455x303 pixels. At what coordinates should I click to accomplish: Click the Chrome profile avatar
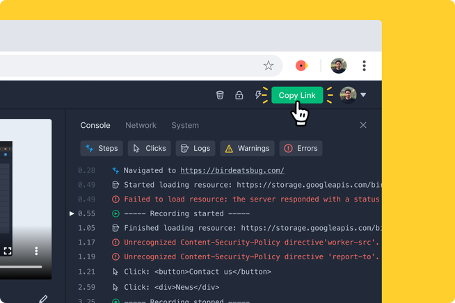tap(339, 65)
